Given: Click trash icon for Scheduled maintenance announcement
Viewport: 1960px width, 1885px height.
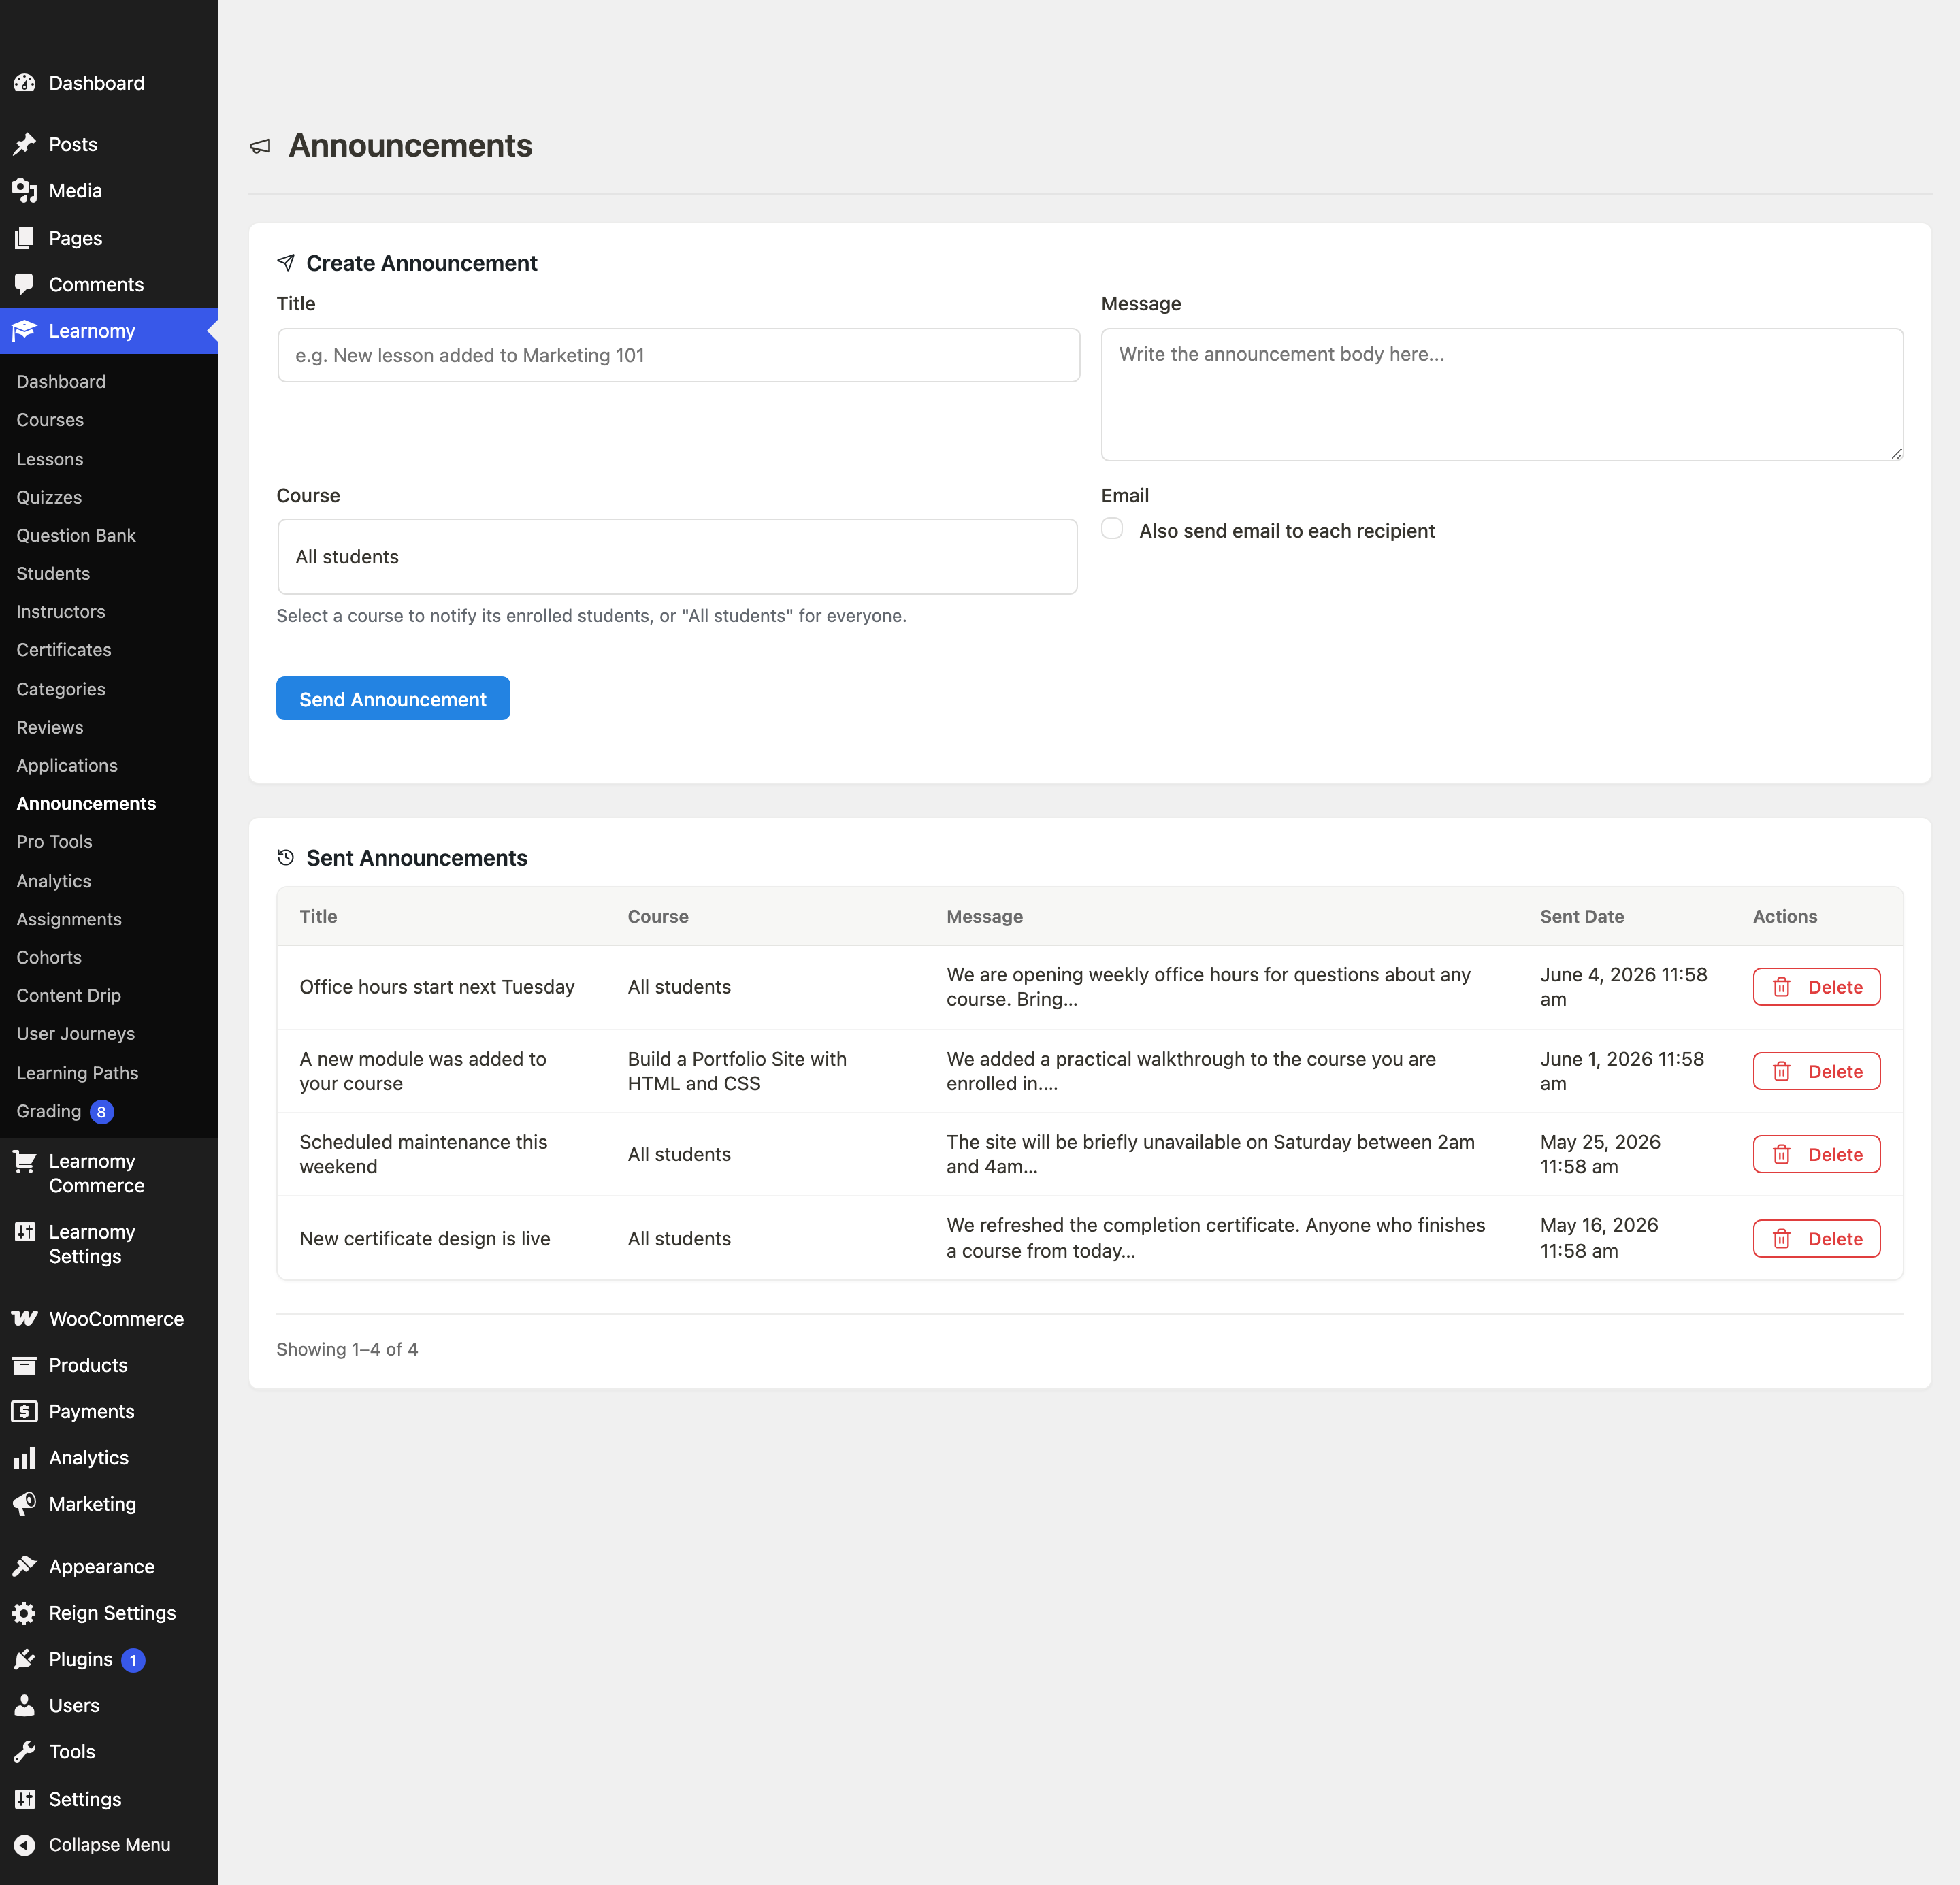Looking at the screenshot, I should click(1781, 1154).
